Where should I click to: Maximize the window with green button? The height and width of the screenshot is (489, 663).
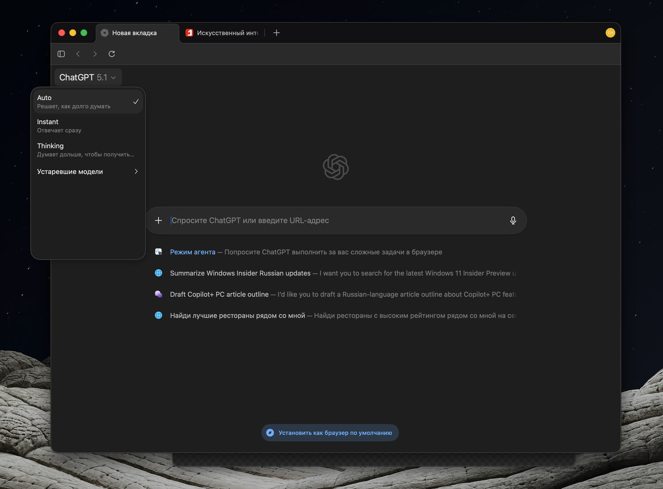[x=84, y=33]
